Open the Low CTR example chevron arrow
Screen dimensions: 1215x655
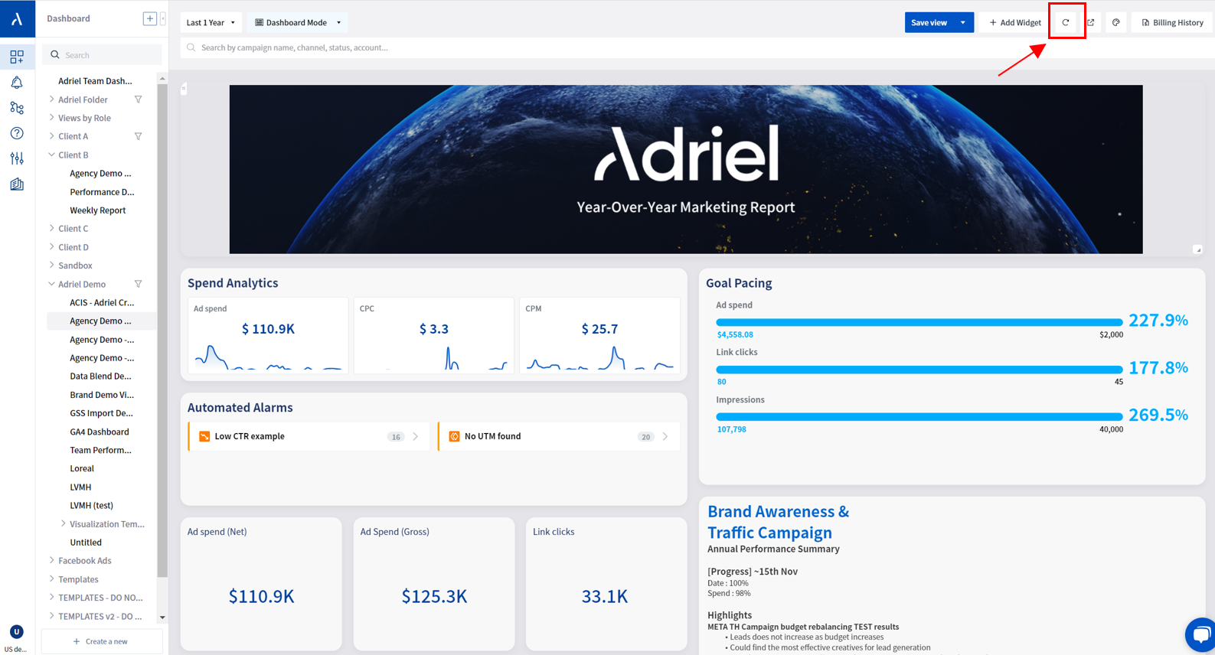tap(416, 436)
